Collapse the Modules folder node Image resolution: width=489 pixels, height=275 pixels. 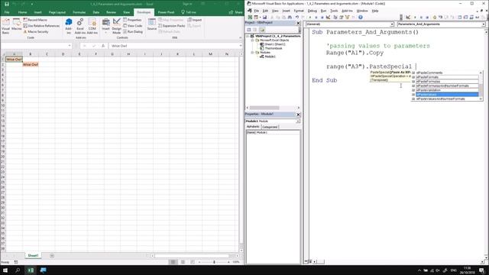(x=252, y=53)
